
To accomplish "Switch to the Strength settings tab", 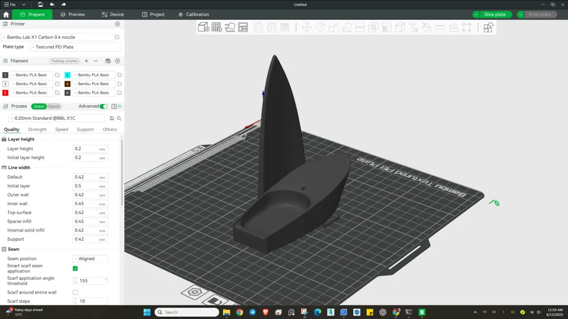I will click(x=37, y=129).
